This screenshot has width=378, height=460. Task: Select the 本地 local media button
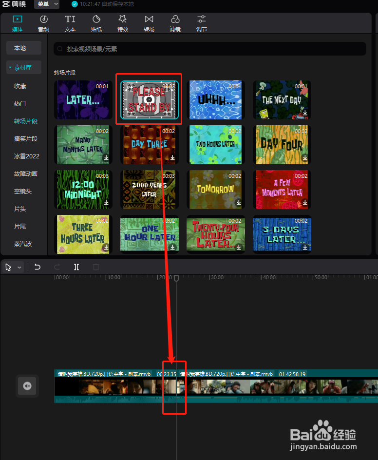click(24, 48)
